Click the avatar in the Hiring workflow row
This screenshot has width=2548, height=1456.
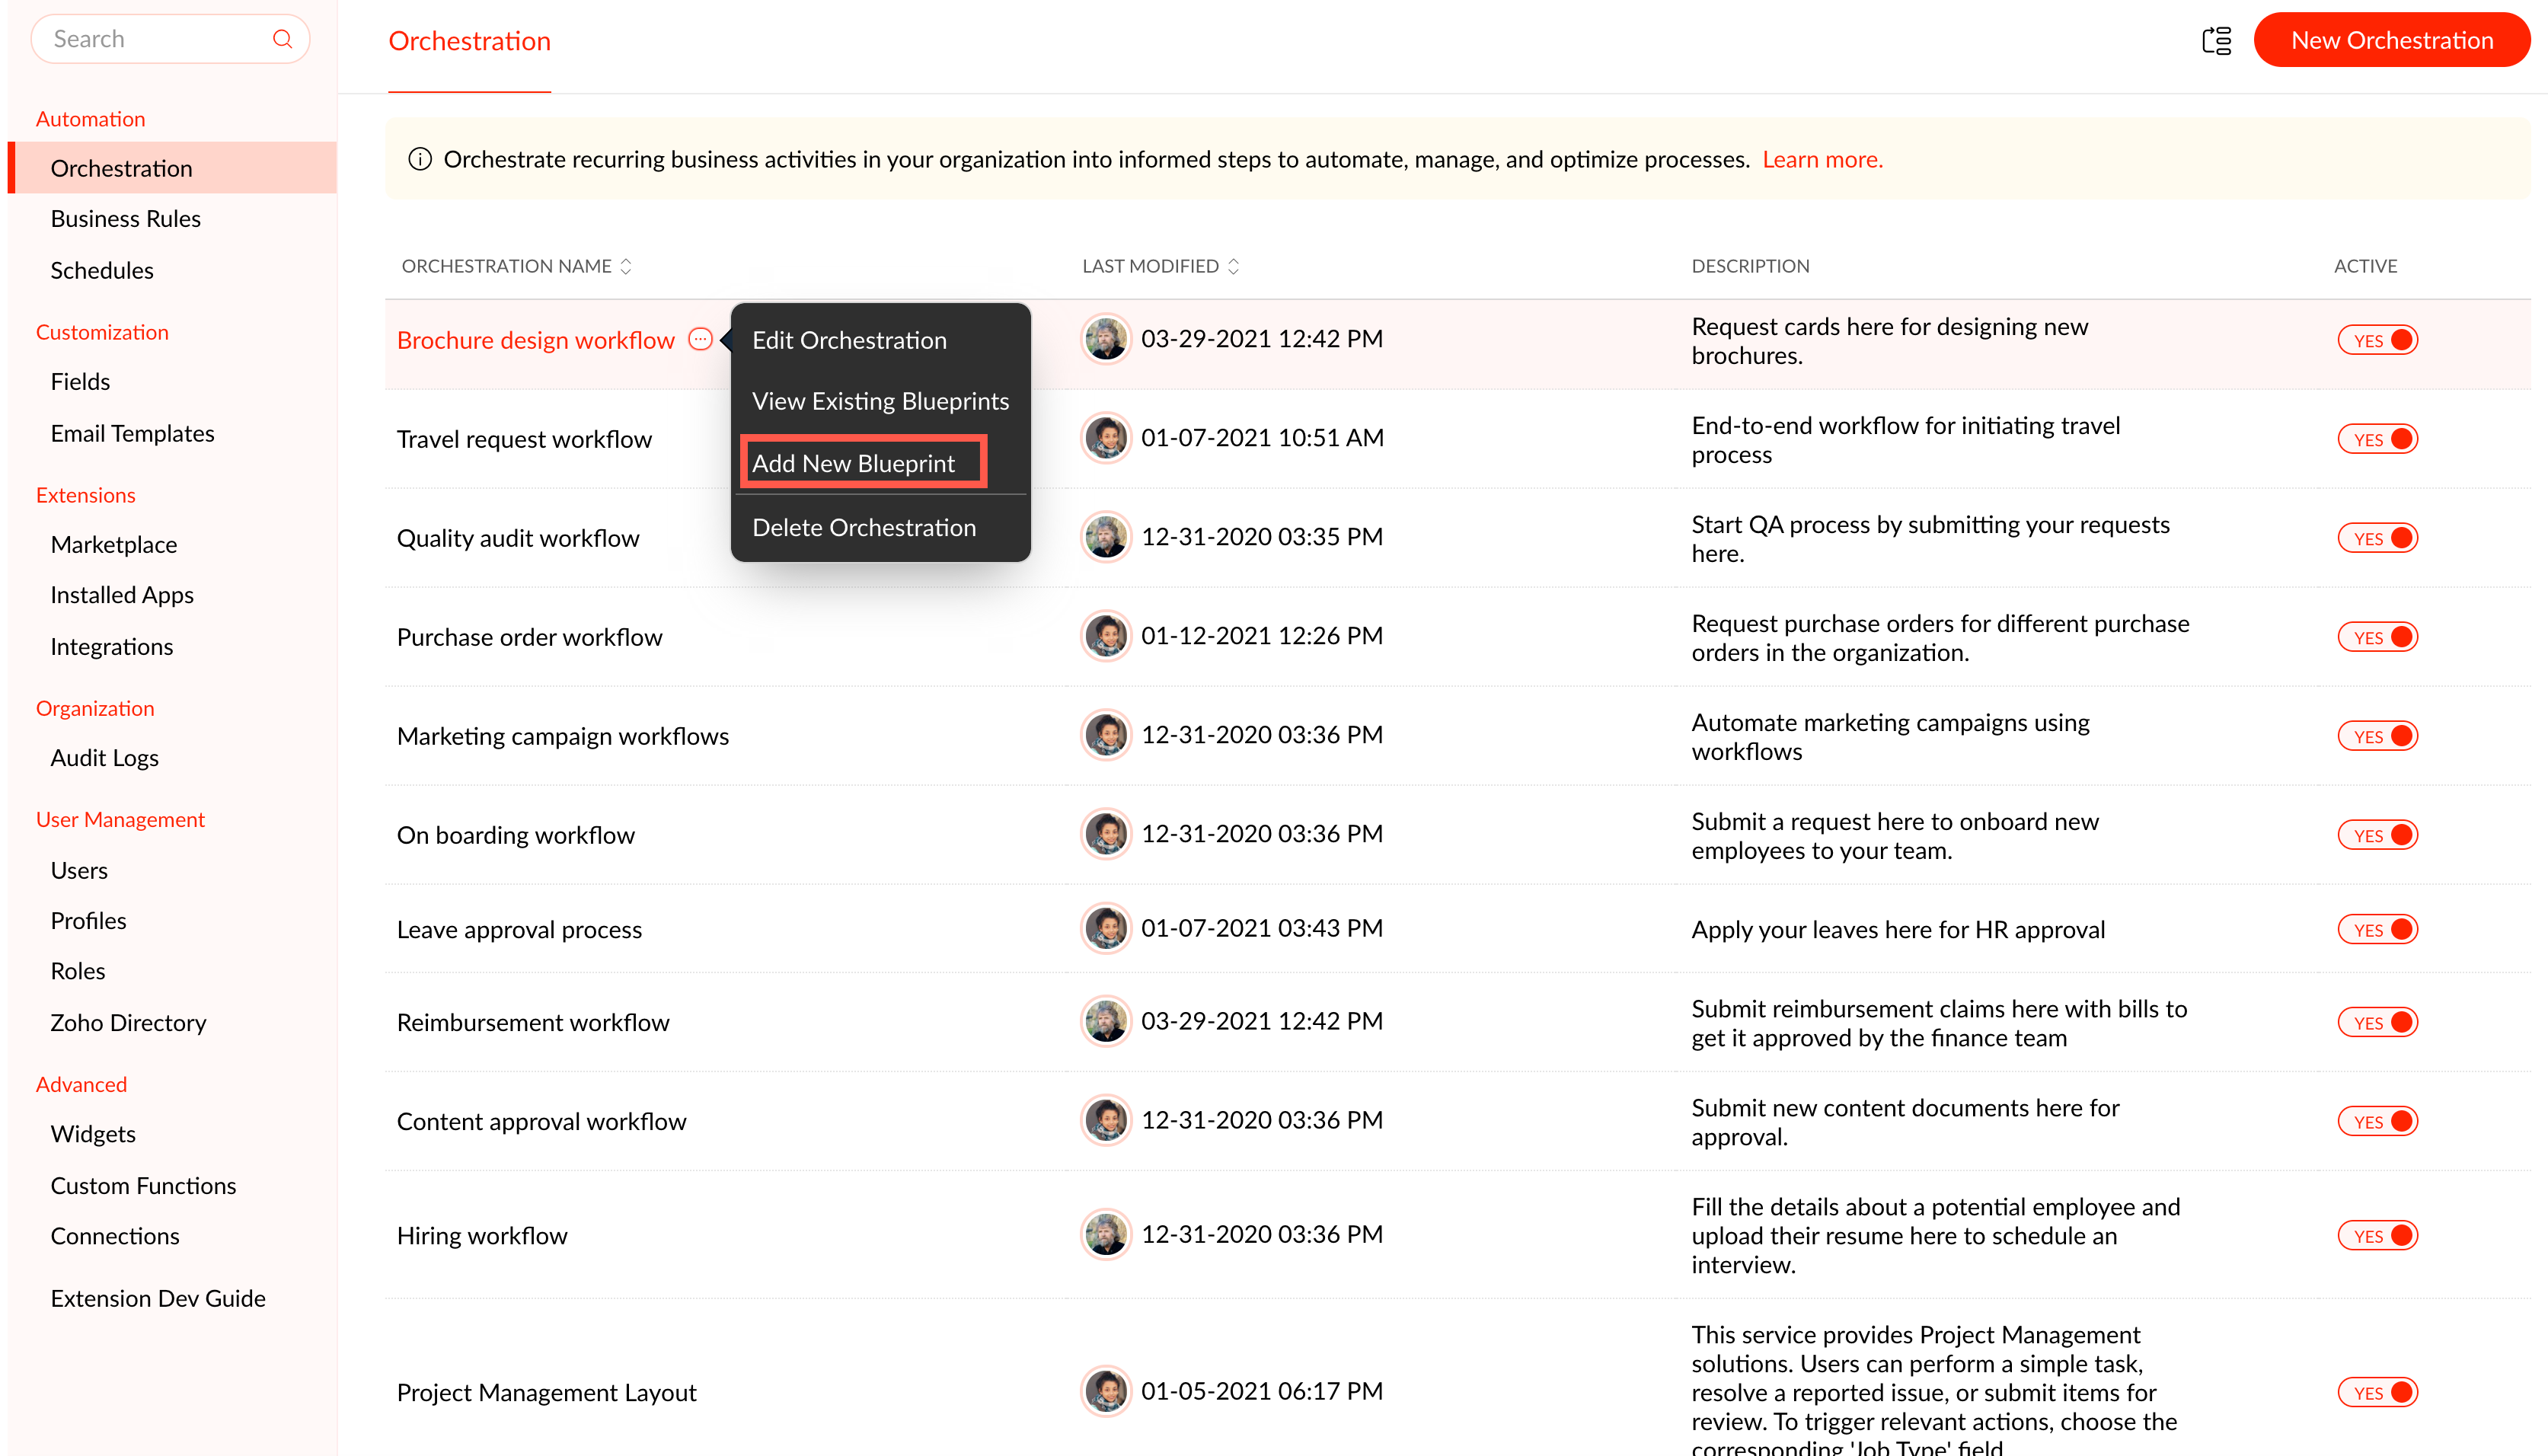pos(1106,1234)
